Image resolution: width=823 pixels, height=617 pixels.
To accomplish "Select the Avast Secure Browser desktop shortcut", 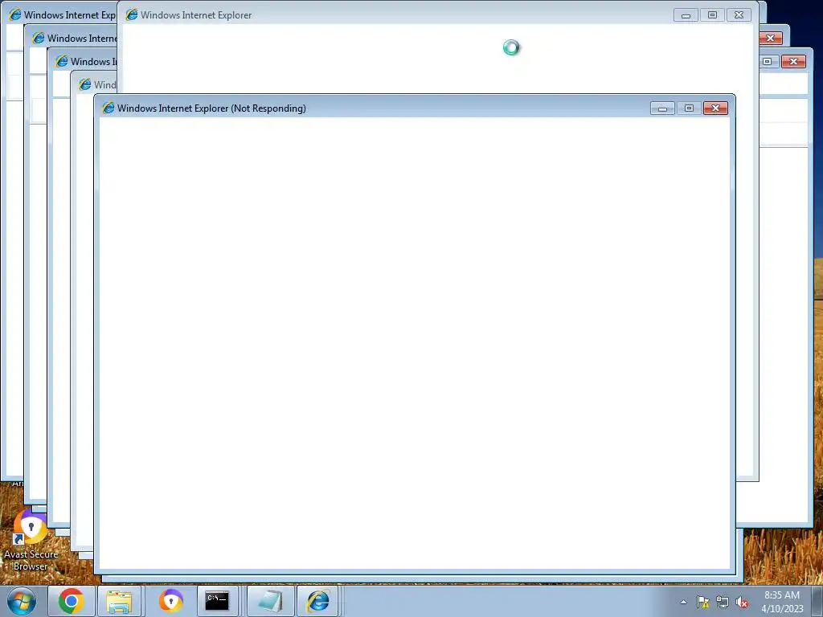I will pyautogui.click(x=31, y=541).
